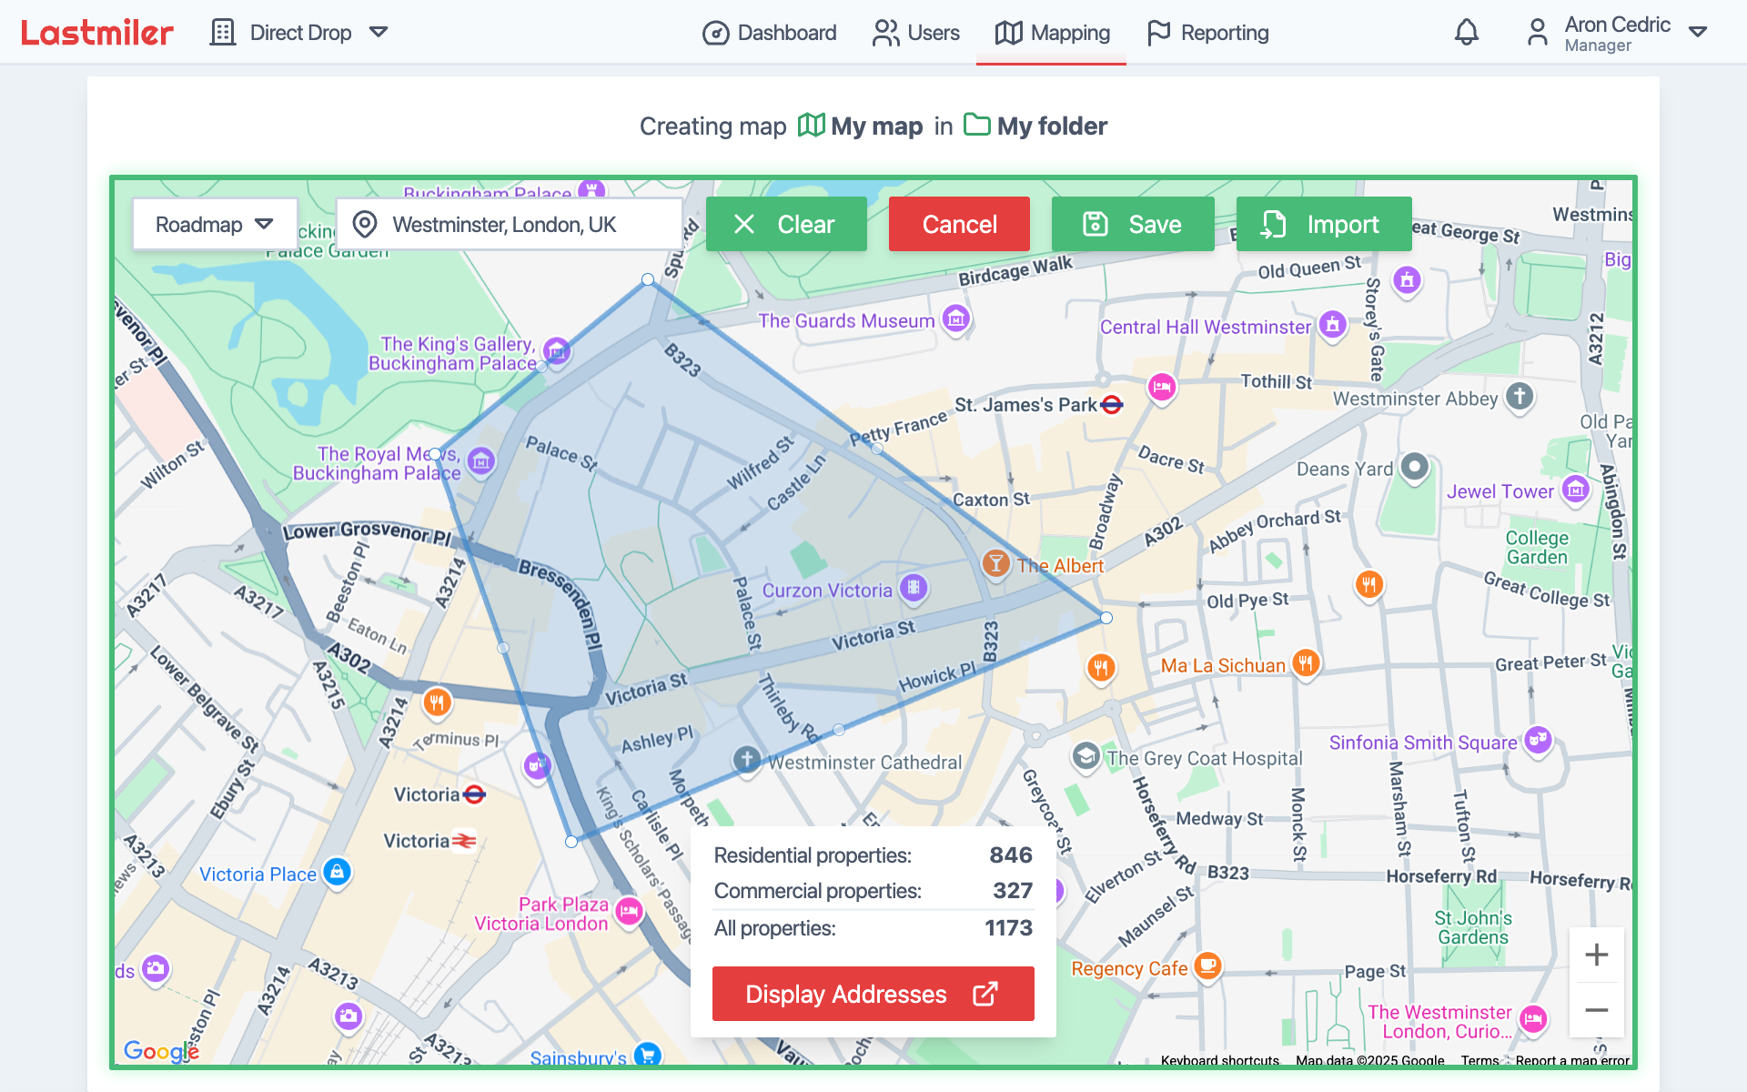Click the user profile avatar icon
This screenshot has width=1747, height=1092.
(x=1537, y=33)
